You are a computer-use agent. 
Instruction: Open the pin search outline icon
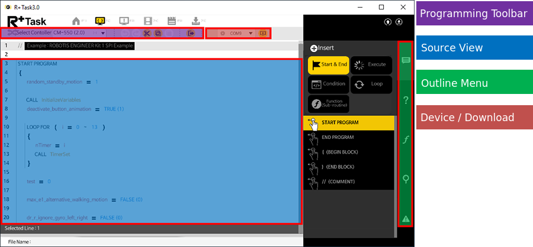(x=406, y=179)
